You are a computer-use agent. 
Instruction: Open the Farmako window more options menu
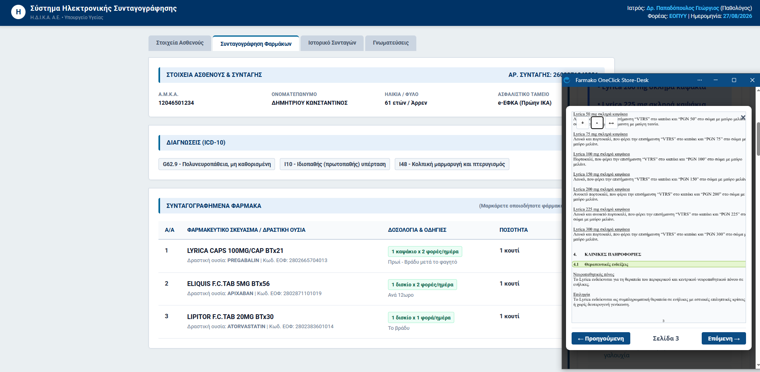click(x=700, y=80)
